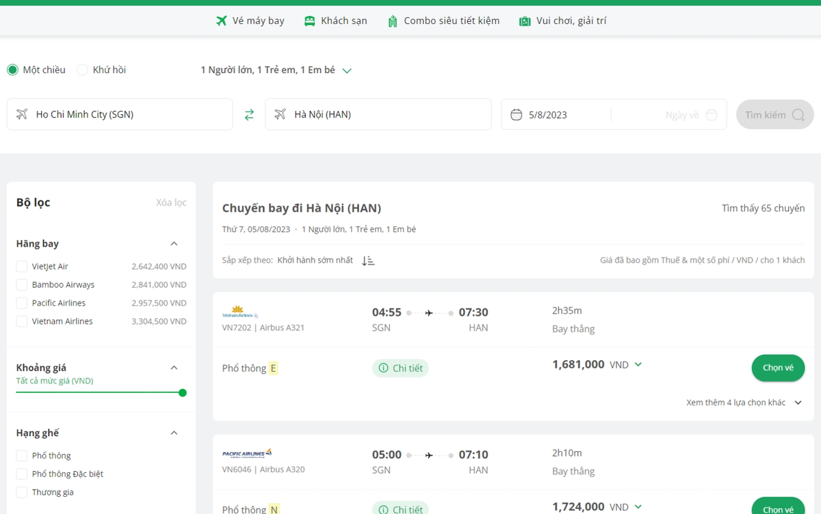This screenshot has width=821, height=514.
Task: Click the airplane icon beside Vé máy bay
Action: [221, 21]
